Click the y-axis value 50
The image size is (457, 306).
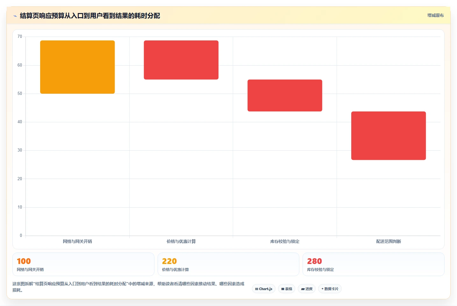tap(20, 94)
